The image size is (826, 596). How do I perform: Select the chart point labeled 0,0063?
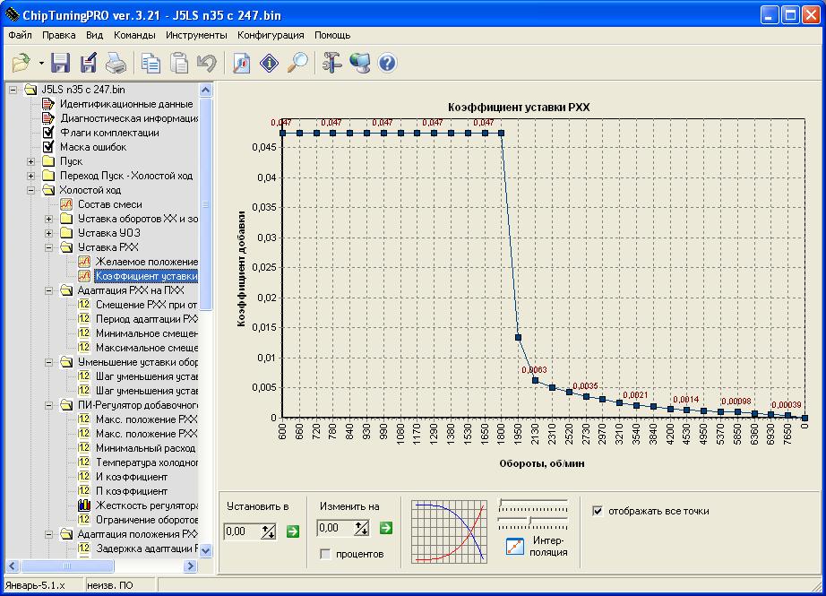[535, 380]
